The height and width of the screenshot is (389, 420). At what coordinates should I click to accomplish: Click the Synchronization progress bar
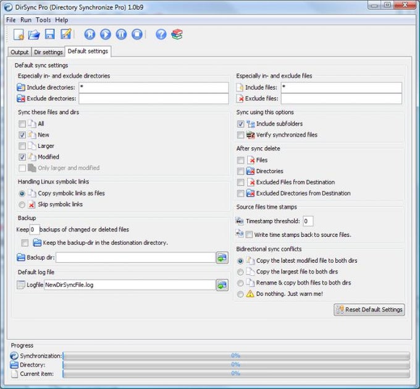[x=236, y=356]
